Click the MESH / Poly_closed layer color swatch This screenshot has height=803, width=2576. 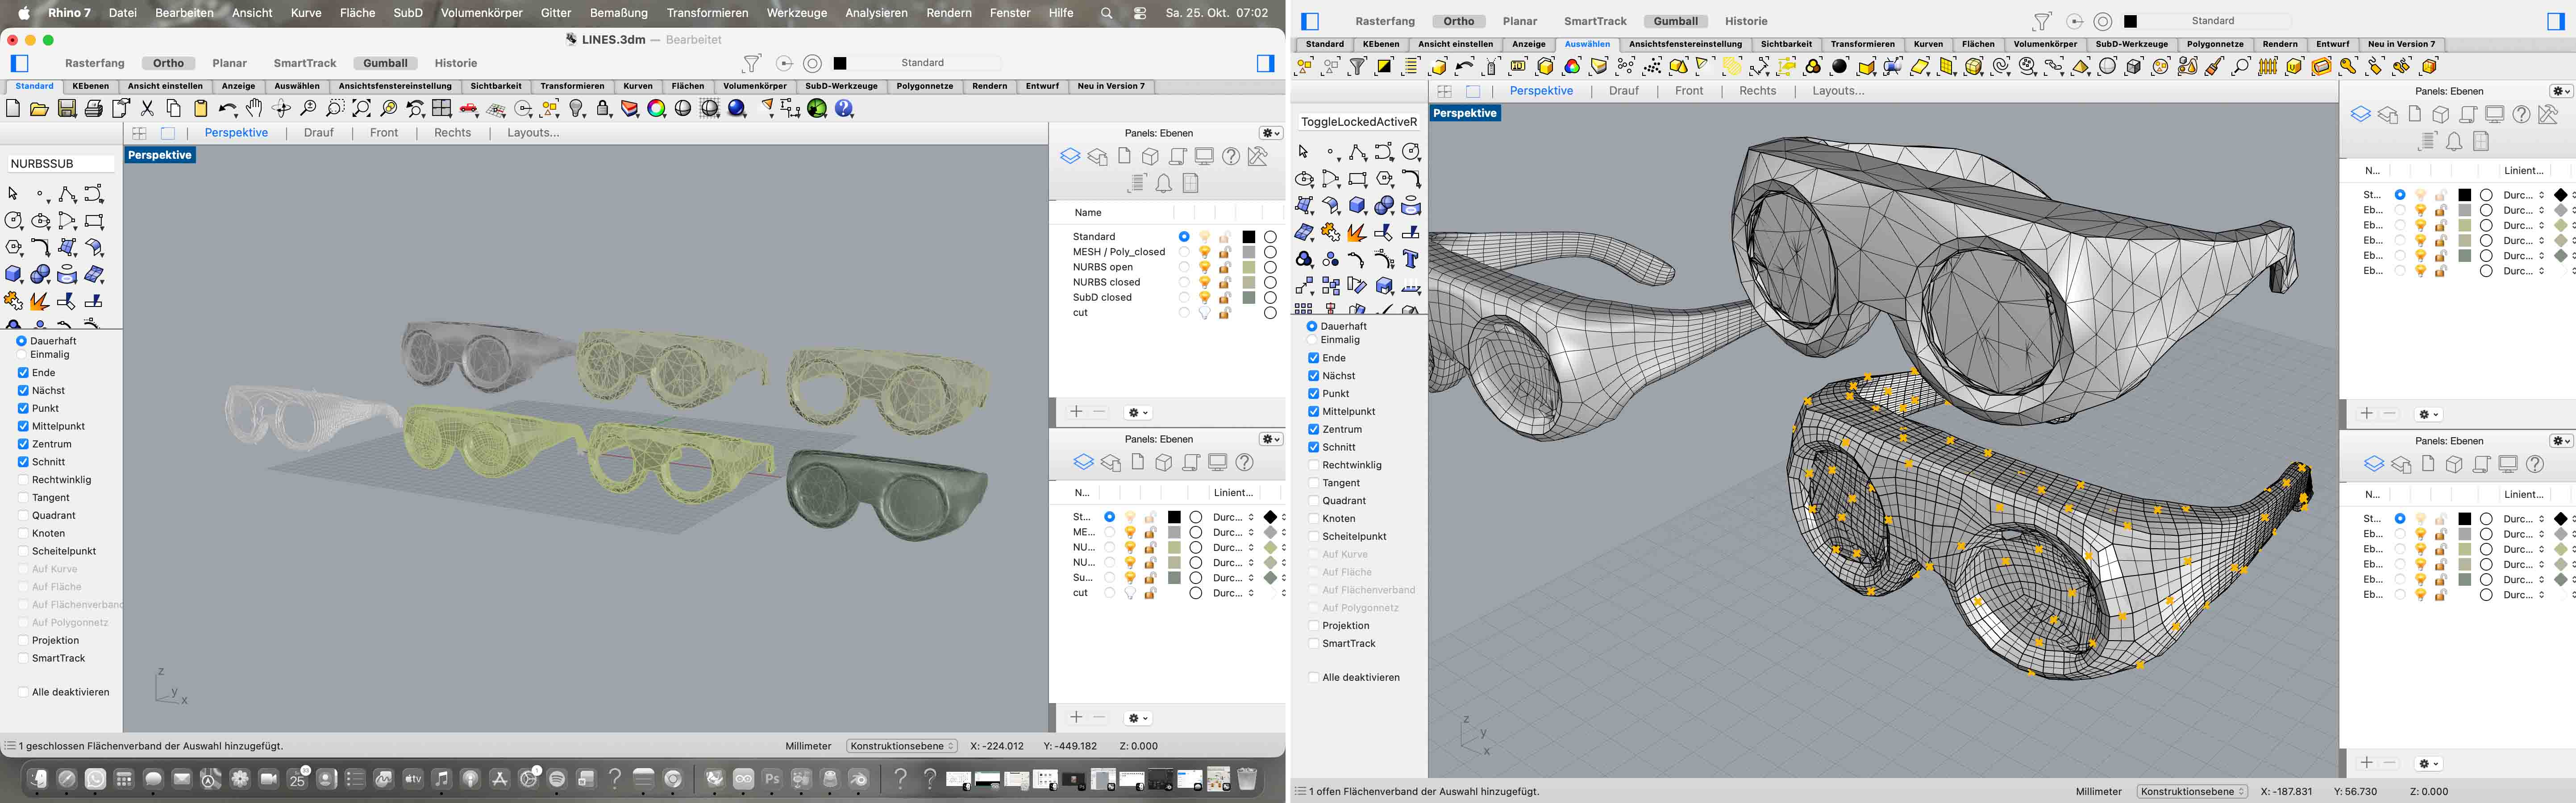coord(1249,252)
